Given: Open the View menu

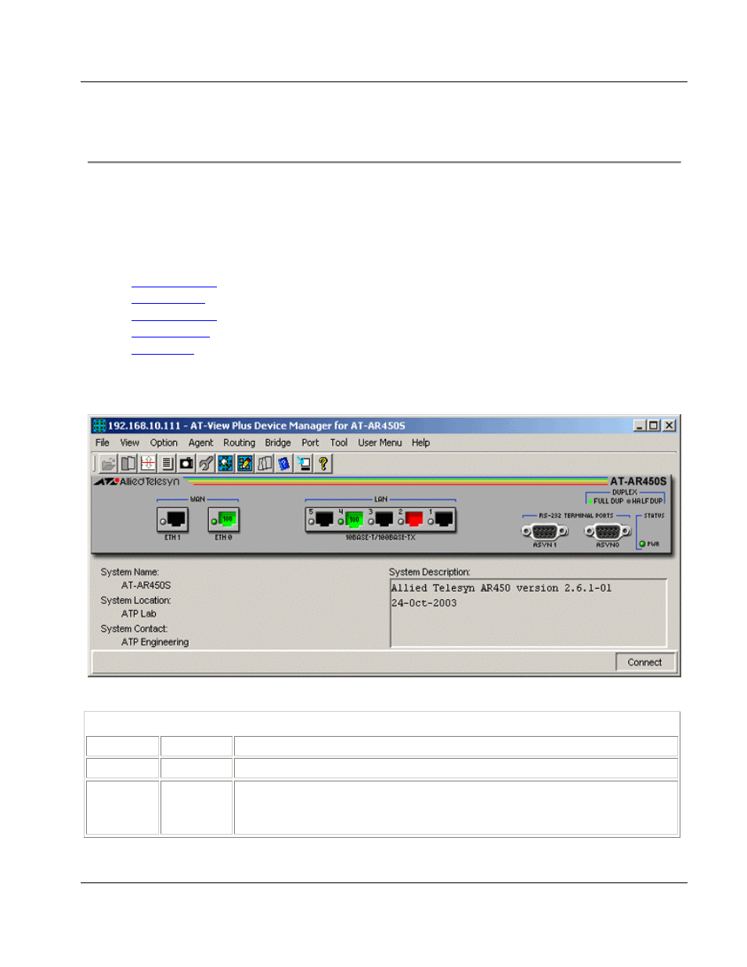Looking at the screenshot, I should tap(130, 442).
